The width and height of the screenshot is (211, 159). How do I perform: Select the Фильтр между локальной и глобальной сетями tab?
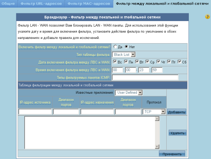pos(162,4)
